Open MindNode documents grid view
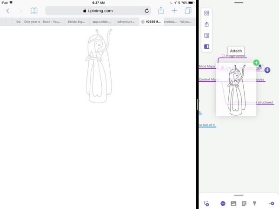Viewport: 279px width, 209px height. [x=206, y=13]
